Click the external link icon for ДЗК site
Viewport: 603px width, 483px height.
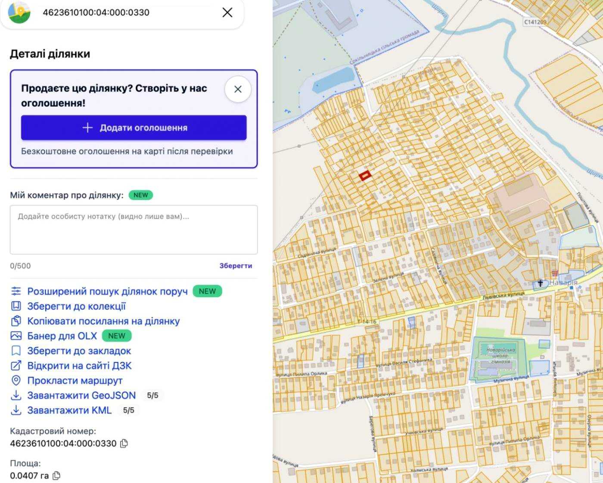16,365
